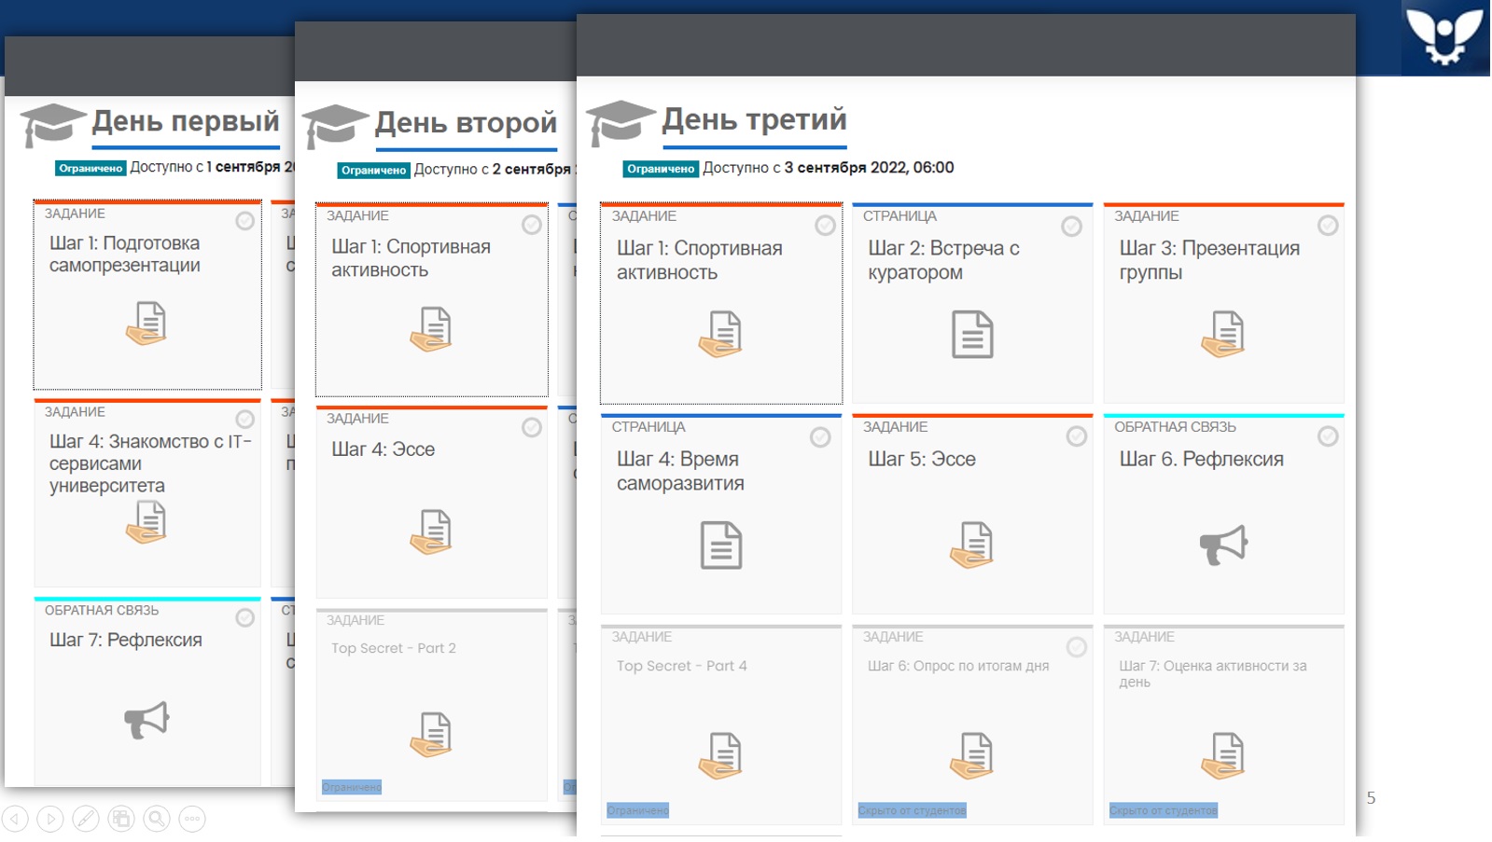Image resolution: width=1492 pixels, height=842 pixels.
Task: Click the university emblem logo in top corner
Action: click(1443, 37)
